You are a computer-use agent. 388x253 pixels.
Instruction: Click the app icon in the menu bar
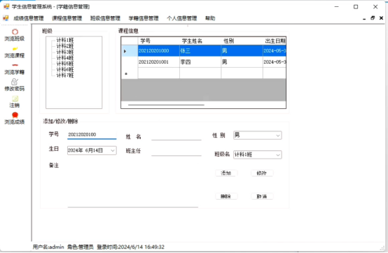6,18
